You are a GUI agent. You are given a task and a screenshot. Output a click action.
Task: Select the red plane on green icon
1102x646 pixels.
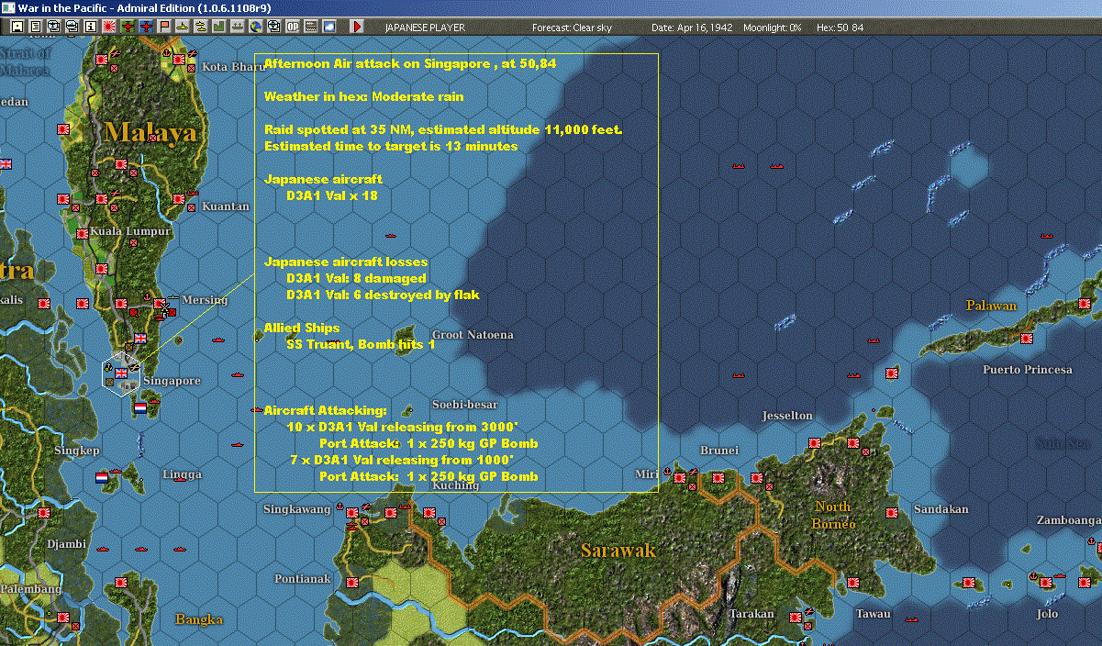[x=128, y=27]
